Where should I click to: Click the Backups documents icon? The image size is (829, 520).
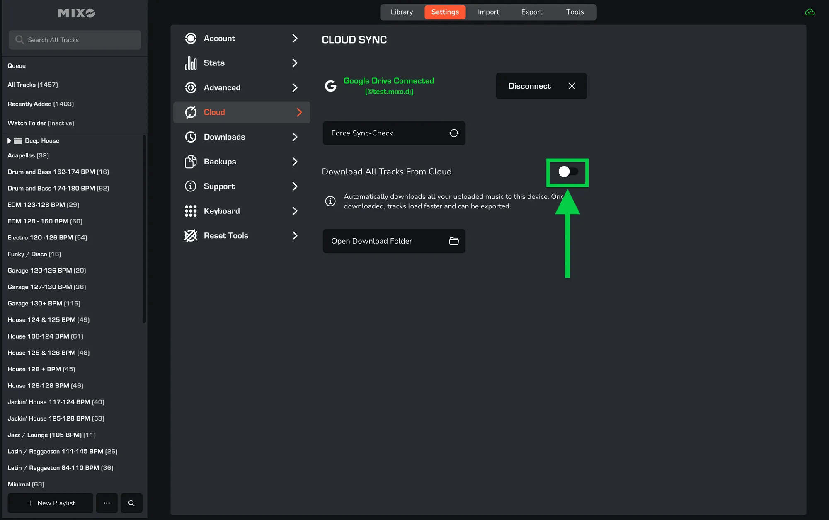(190, 162)
